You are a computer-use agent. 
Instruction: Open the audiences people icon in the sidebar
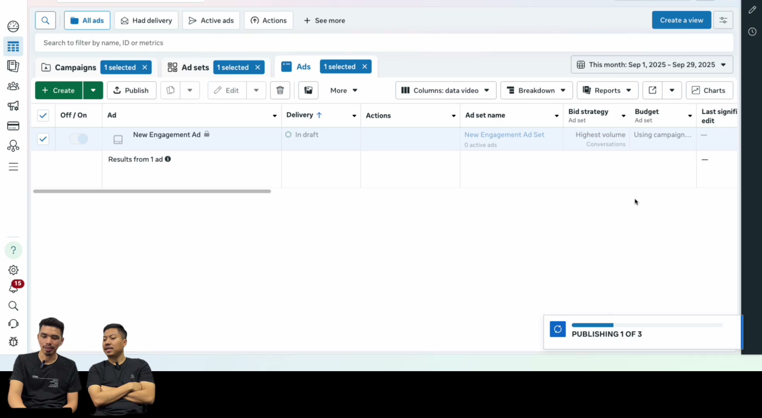click(x=13, y=86)
